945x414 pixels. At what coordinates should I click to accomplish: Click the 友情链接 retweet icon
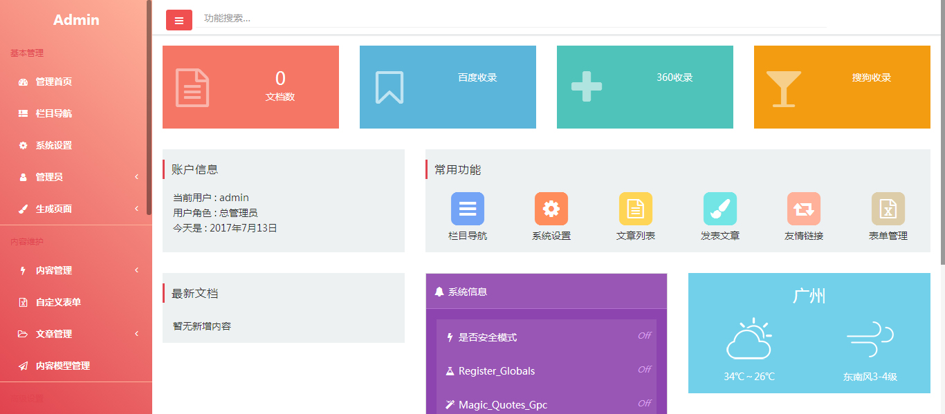tap(804, 209)
